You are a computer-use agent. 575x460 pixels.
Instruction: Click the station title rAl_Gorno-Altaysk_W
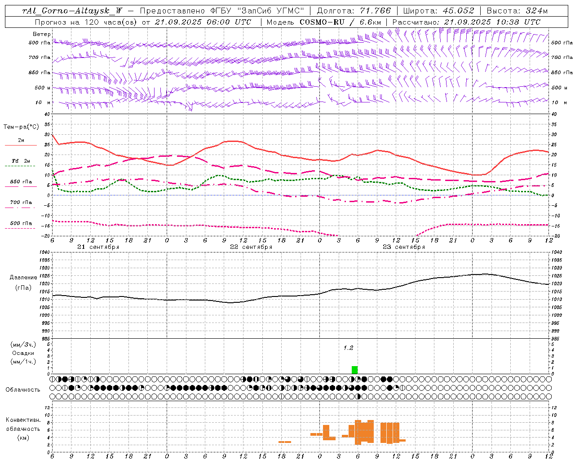[x=72, y=11]
